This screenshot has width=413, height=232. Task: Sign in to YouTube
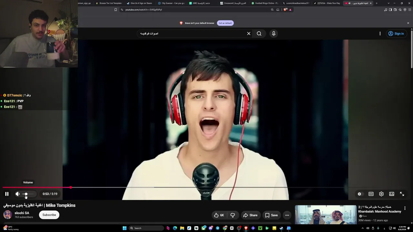click(396, 34)
